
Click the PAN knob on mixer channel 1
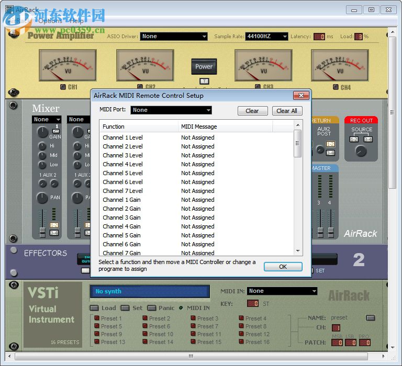(x=42, y=198)
